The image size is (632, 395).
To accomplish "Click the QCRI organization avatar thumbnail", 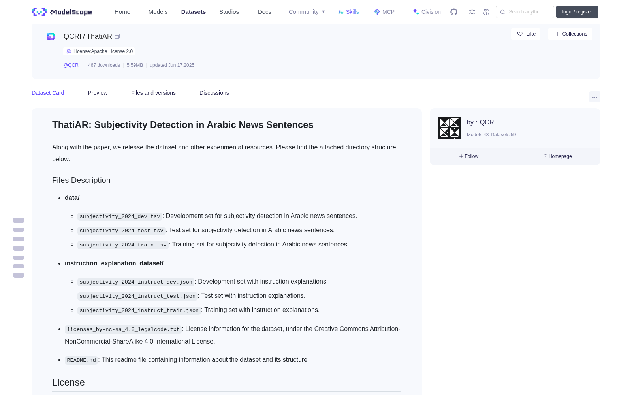I will (450, 128).
